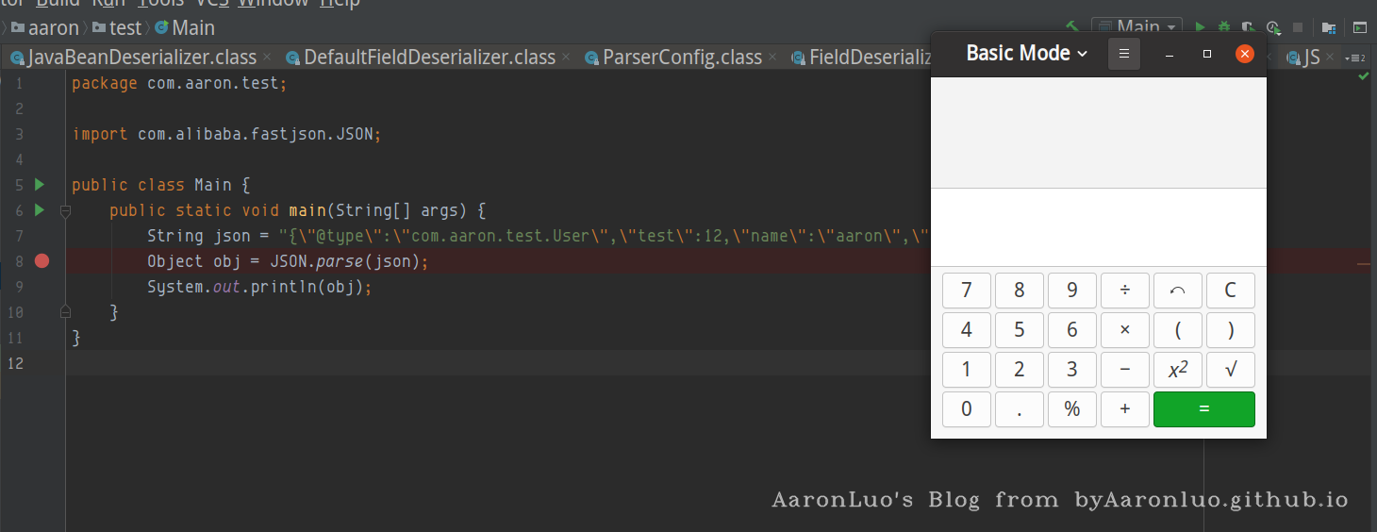Open the Basic Mode dropdown
The image size is (1377, 532).
tap(1026, 53)
